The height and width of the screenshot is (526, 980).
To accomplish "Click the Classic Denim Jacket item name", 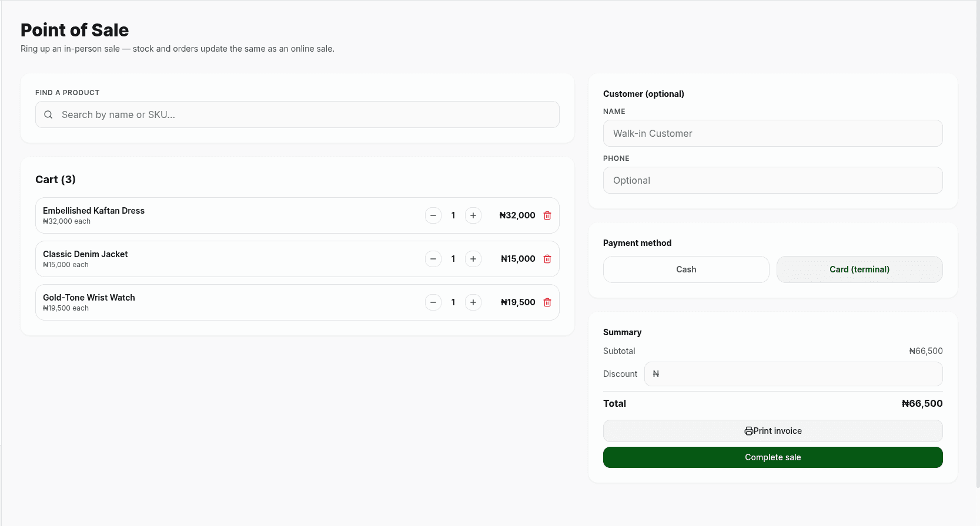I will click(85, 254).
